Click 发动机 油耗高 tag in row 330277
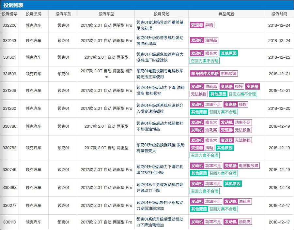 click(238, 202)
